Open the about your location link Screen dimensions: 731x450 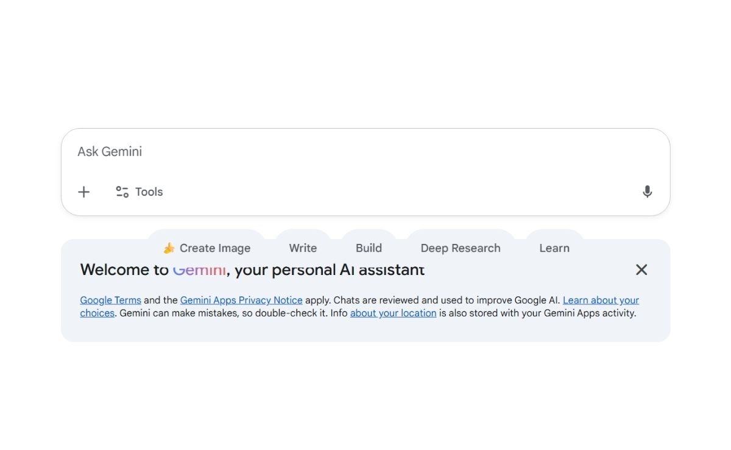(x=393, y=313)
